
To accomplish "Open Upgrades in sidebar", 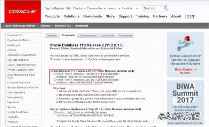I will (x=13, y=117).
